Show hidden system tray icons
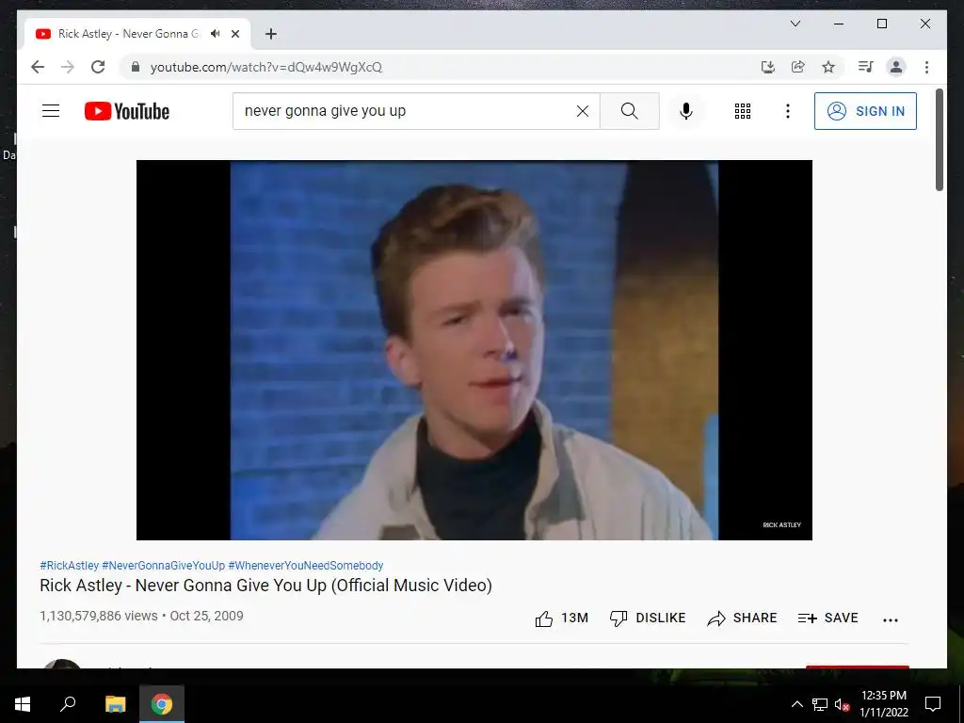 tap(796, 704)
